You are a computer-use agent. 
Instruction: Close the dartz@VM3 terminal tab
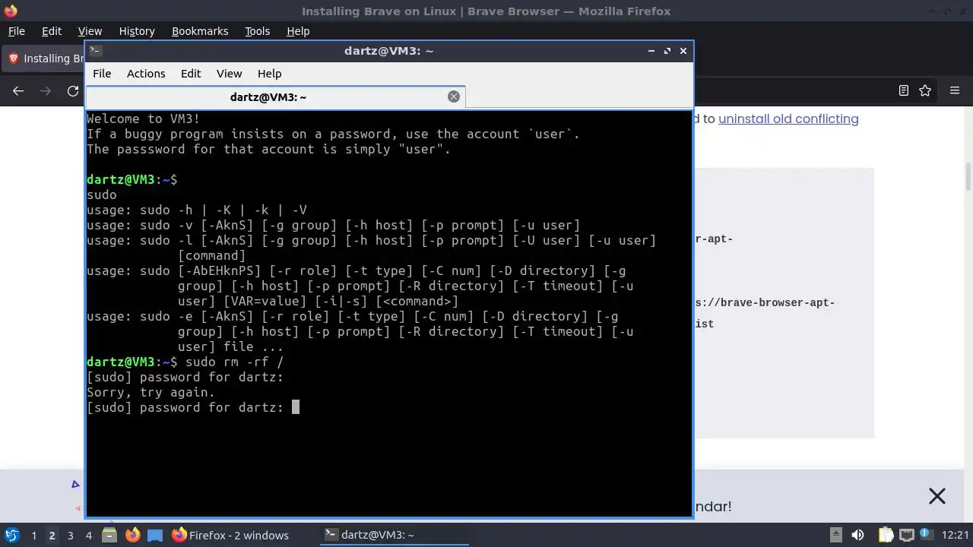[454, 96]
